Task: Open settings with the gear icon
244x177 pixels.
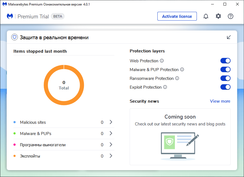Action: click(x=218, y=16)
